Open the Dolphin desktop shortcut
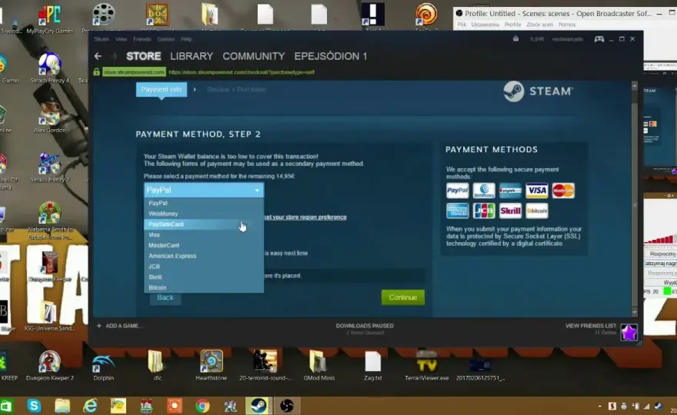677x415 pixels. point(104,366)
